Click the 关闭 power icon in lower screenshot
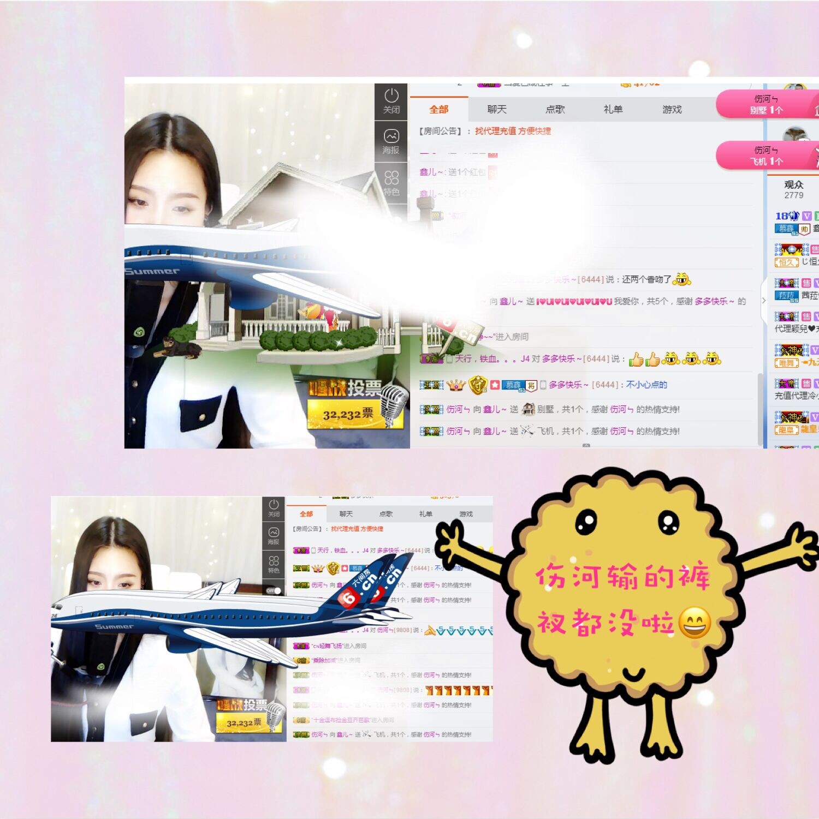819x819 pixels. (274, 509)
